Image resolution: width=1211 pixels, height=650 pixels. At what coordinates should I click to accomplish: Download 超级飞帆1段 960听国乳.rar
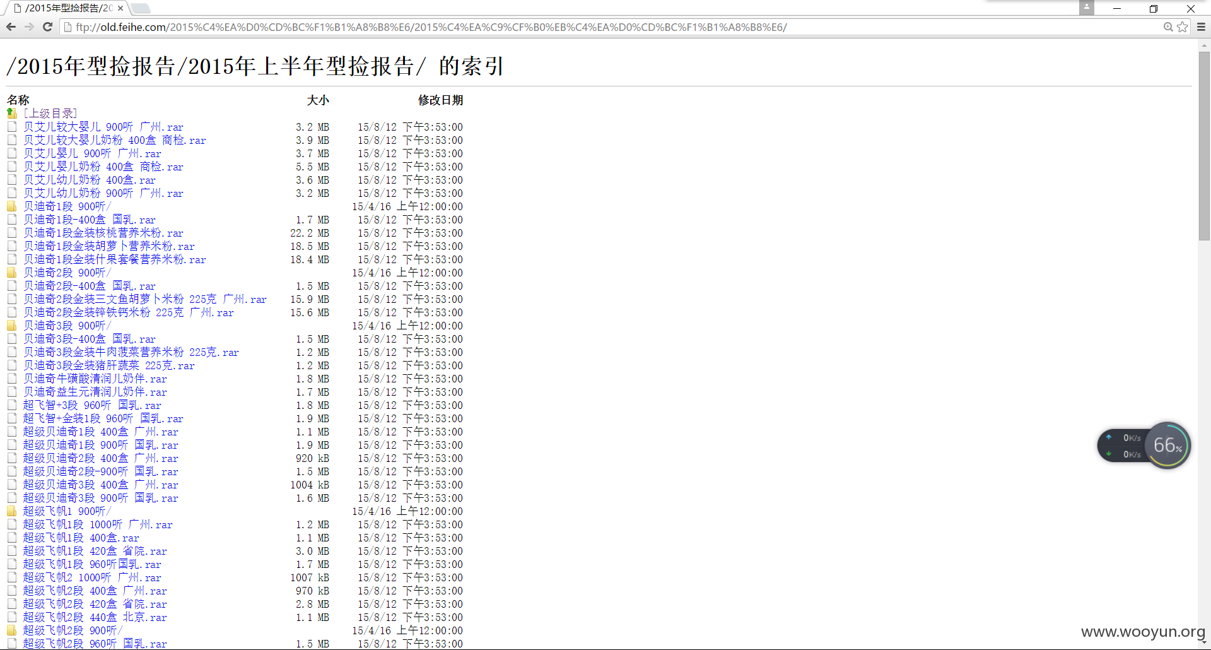click(92, 564)
